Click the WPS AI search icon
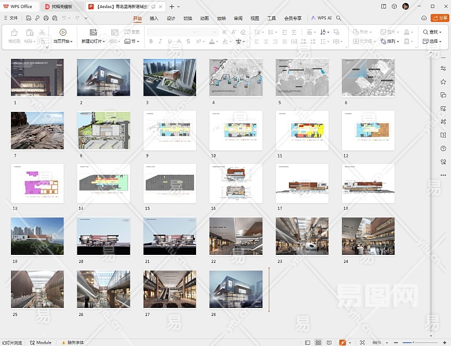 (x=339, y=18)
